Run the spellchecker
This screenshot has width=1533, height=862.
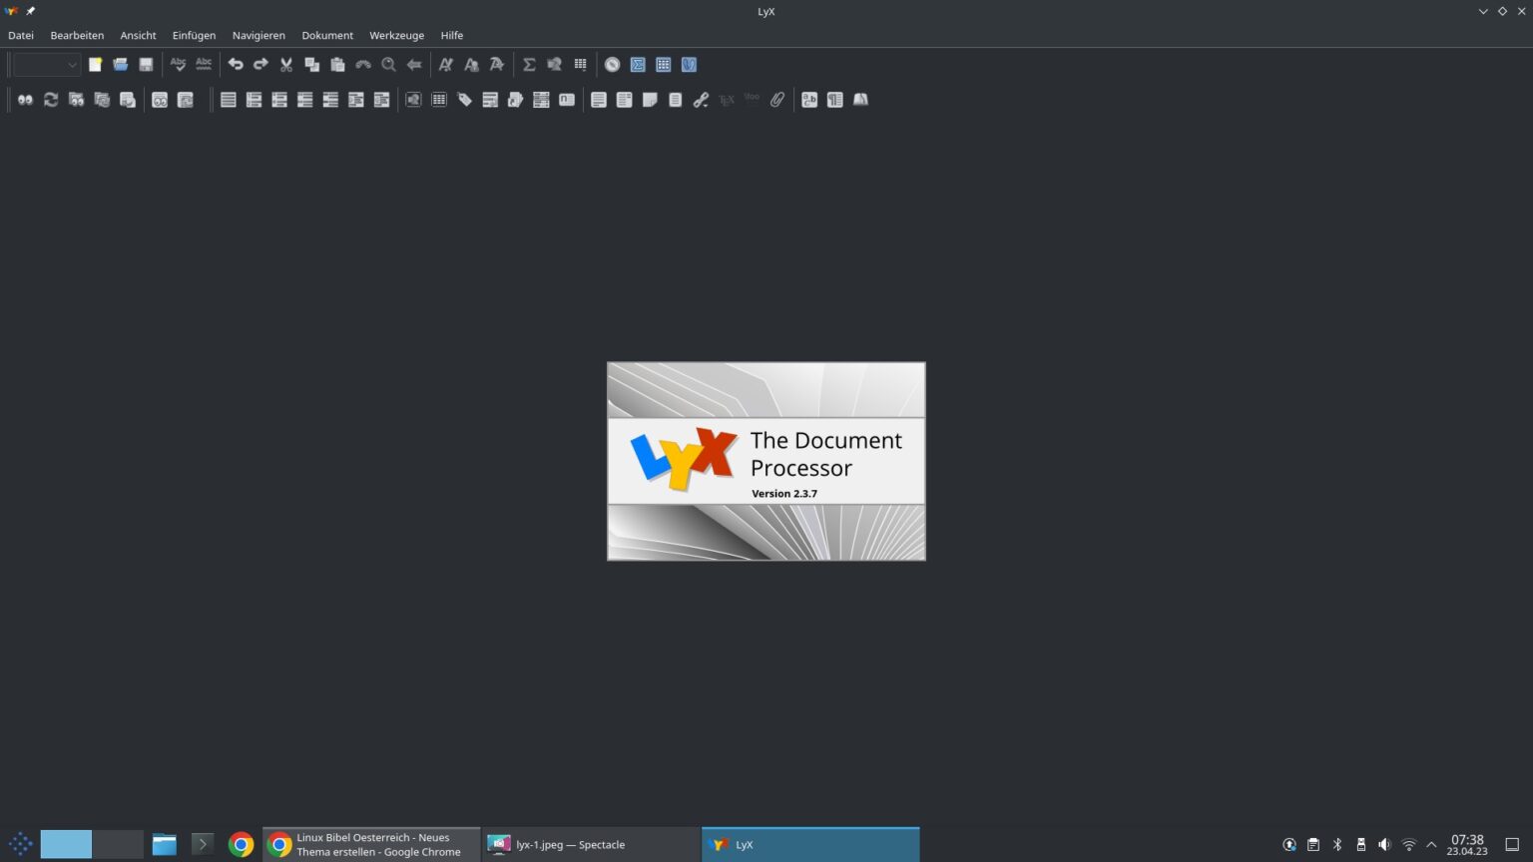pyautogui.click(x=178, y=64)
